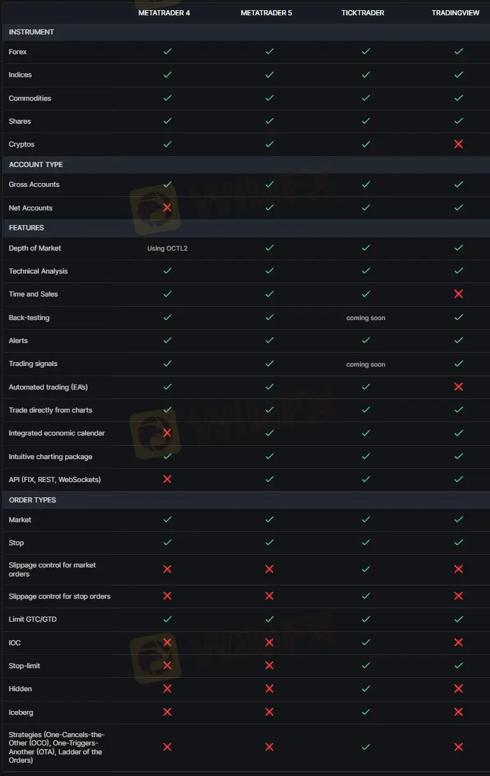The height and width of the screenshot is (776, 490).
Task: Select the MetaTrader 4 column header
Action: tap(164, 13)
